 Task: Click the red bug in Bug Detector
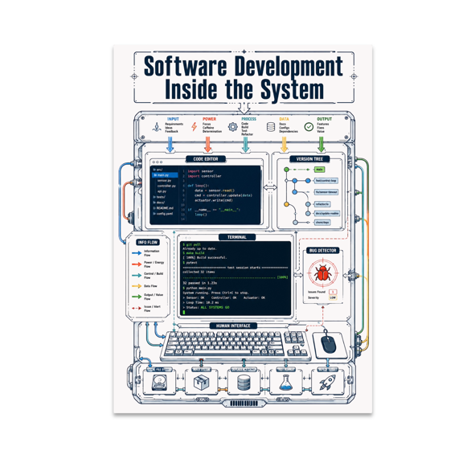click(x=323, y=273)
